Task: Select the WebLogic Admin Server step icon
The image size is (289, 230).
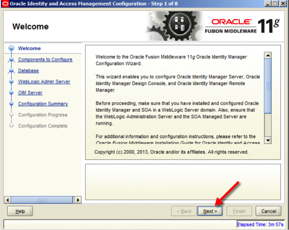Action: pyautogui.click(x=11, y=81)
